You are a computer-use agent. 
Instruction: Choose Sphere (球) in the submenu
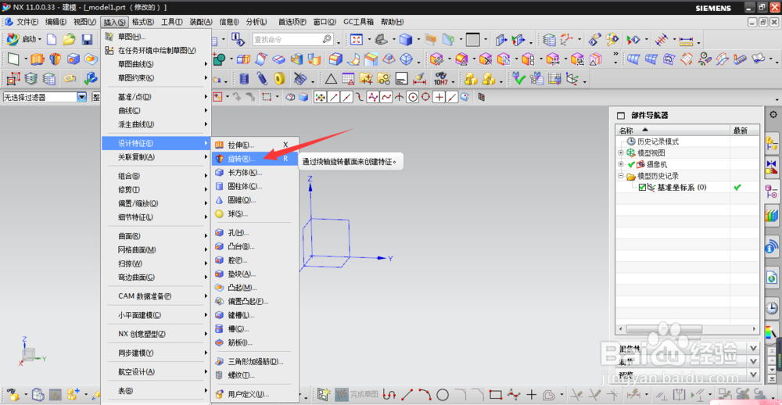[255, 213]
